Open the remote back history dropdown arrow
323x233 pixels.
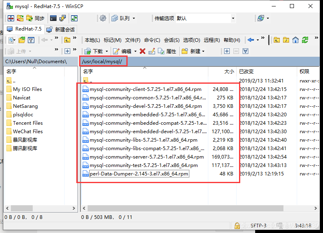pos(258,40)
